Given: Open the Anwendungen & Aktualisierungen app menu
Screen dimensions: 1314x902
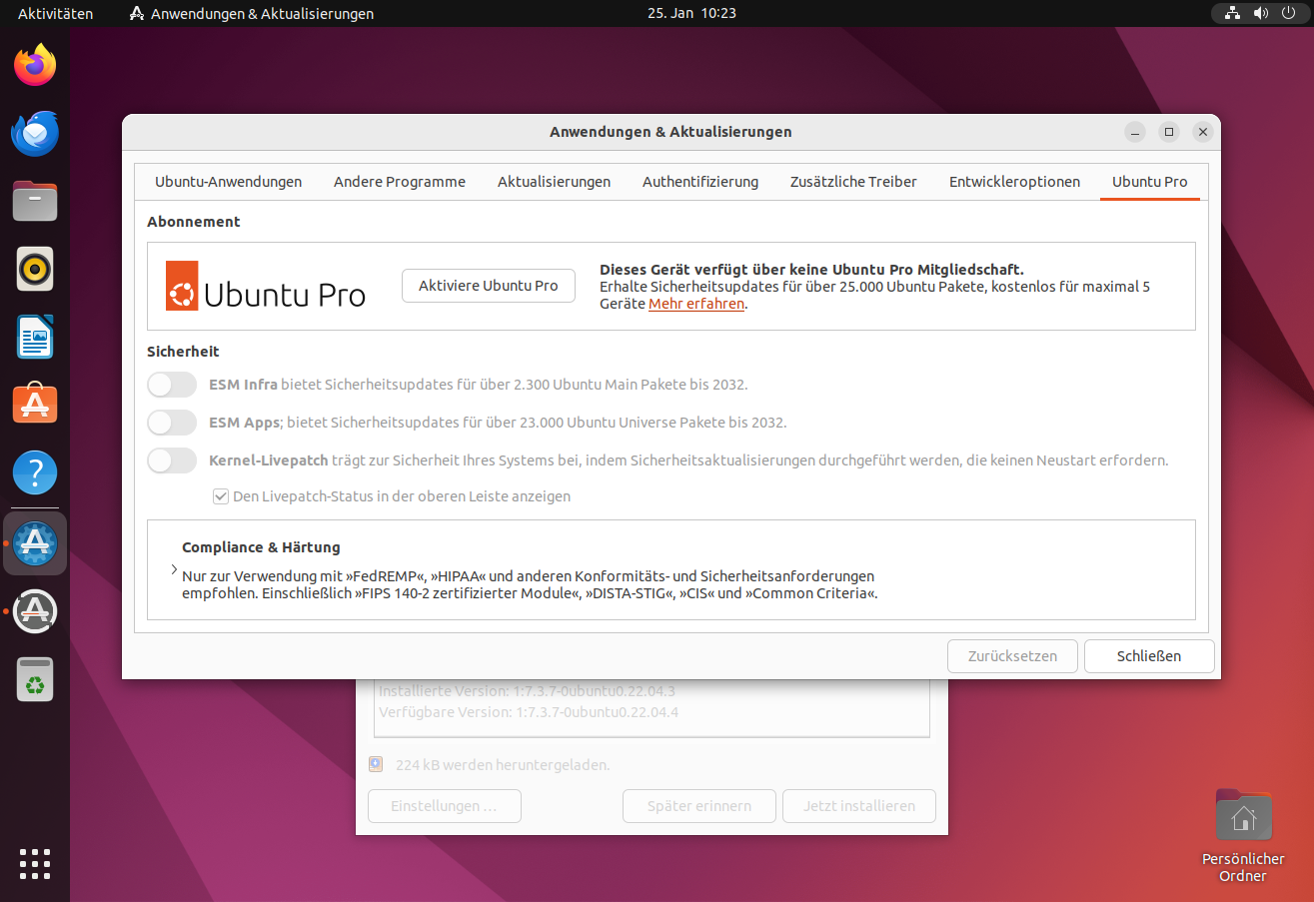Looking at the screenshot, I should (x=252, y=14).
